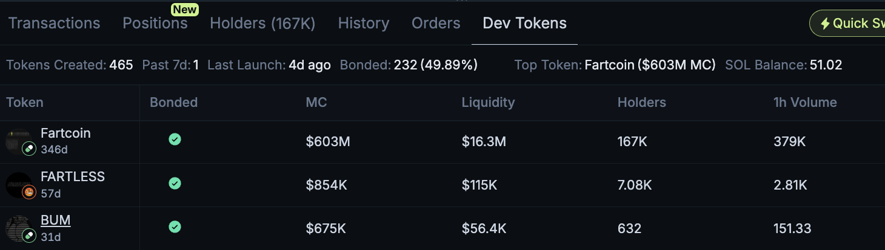This screenshot has width=885, height=250.
Task: Click the Fartcoin token avatar image
Action: [x=17, y=140]
